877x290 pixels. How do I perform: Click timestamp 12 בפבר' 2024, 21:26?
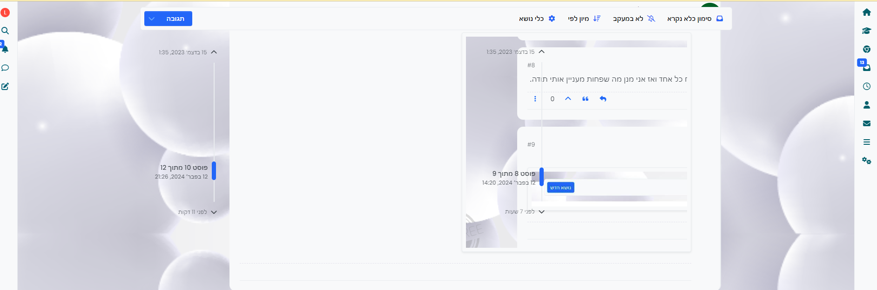pyautogui.click(x=182, y=177)
